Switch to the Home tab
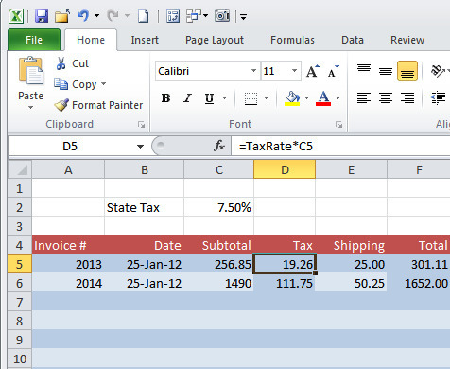450x369 pixels. point(91,40)
